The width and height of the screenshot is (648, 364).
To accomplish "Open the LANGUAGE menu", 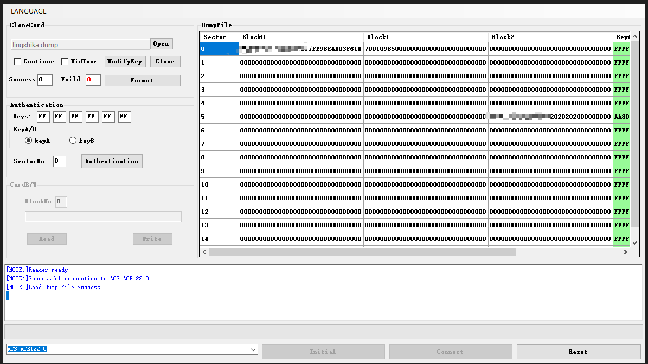I will point(29,11).
